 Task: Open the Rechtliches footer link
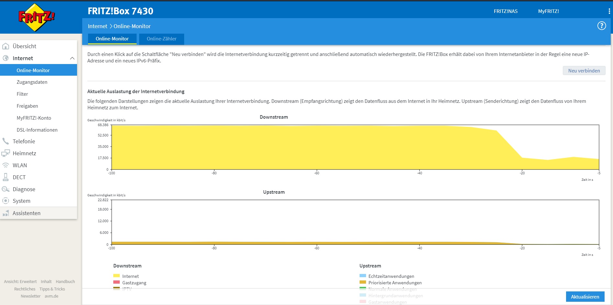[25, 289]
